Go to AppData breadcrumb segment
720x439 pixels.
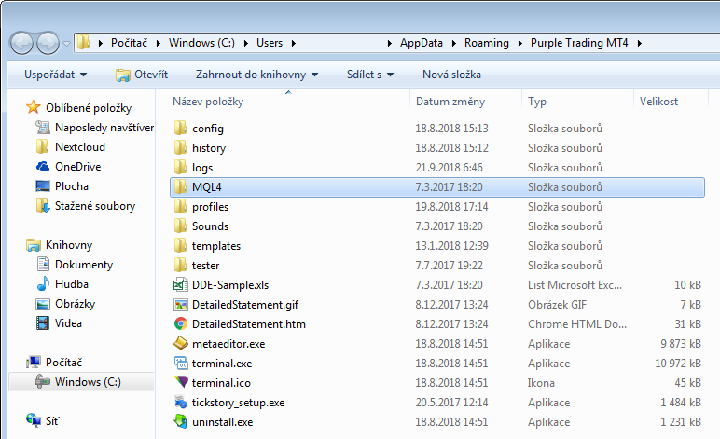click(x=421, y=43)
